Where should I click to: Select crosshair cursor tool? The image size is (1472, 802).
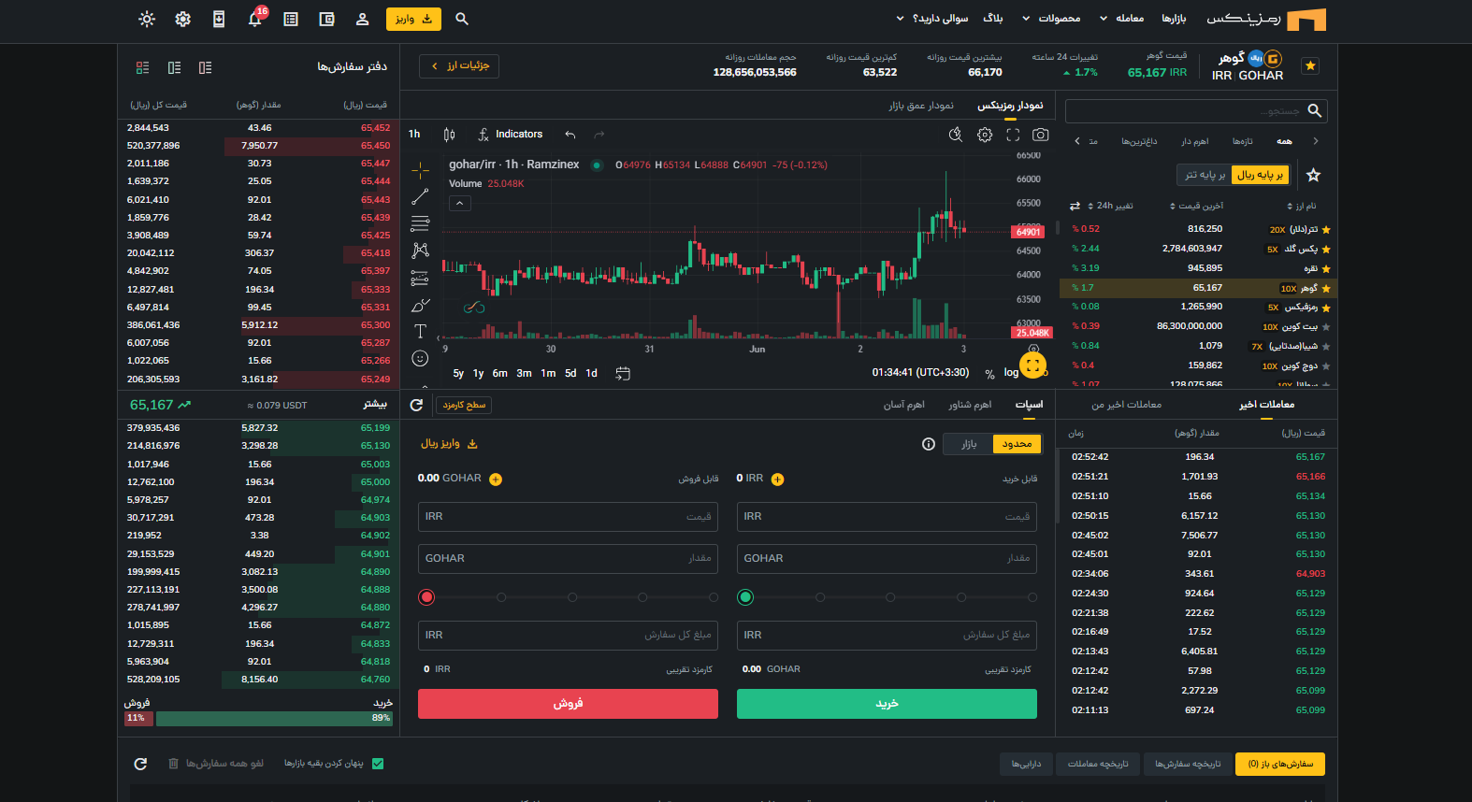coord(420,169)
